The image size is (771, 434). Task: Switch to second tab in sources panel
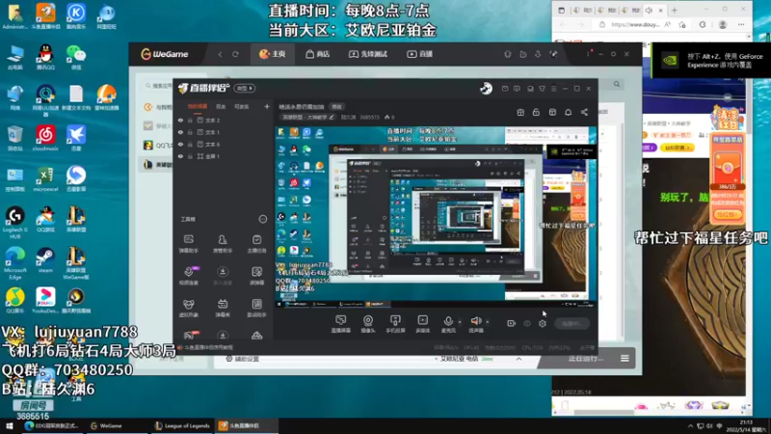(221, 106)
